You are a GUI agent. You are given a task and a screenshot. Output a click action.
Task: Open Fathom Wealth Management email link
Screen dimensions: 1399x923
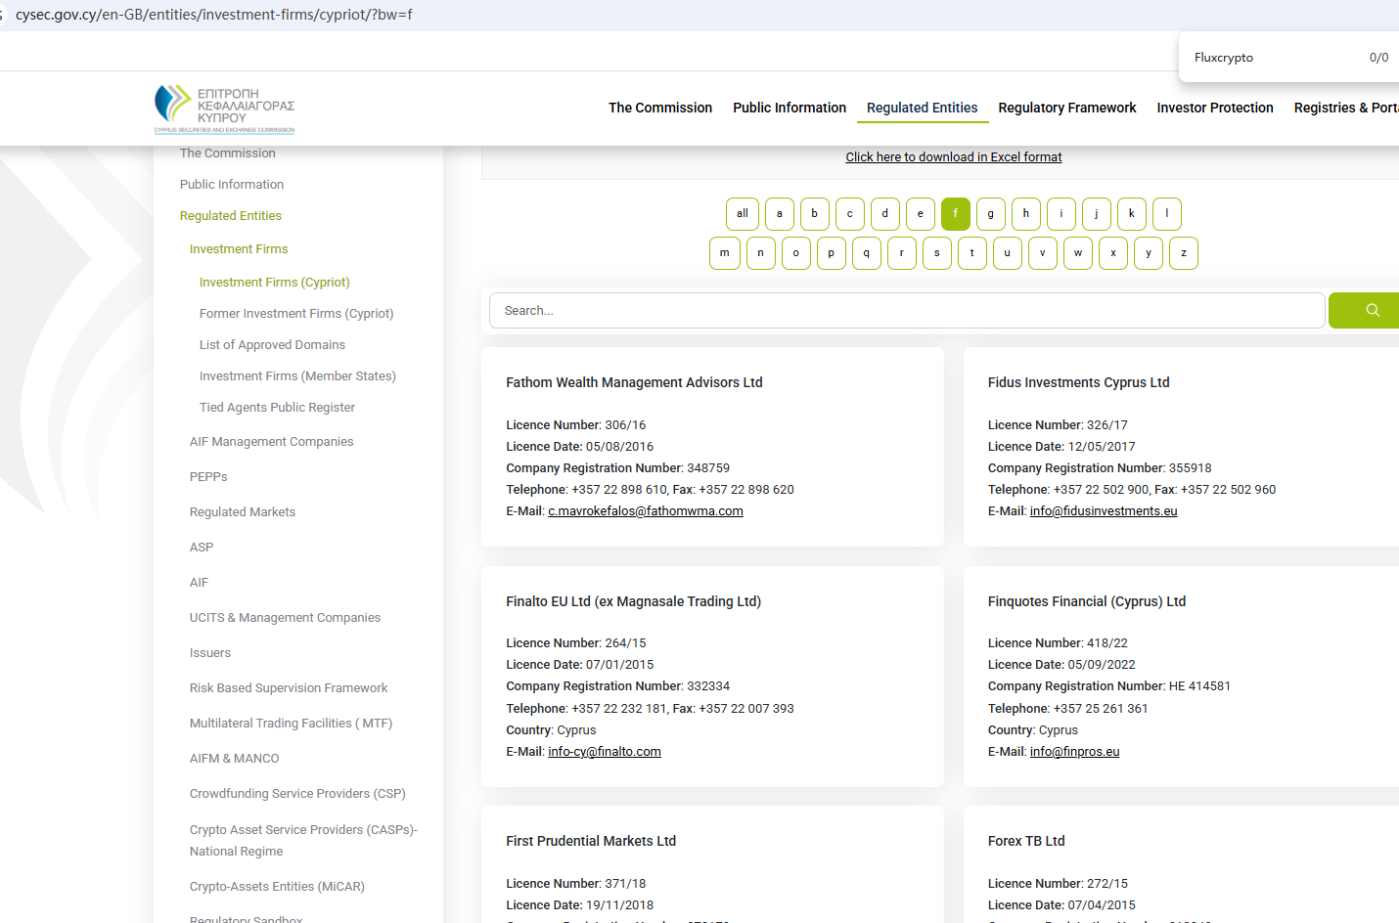tap(645, 511)
